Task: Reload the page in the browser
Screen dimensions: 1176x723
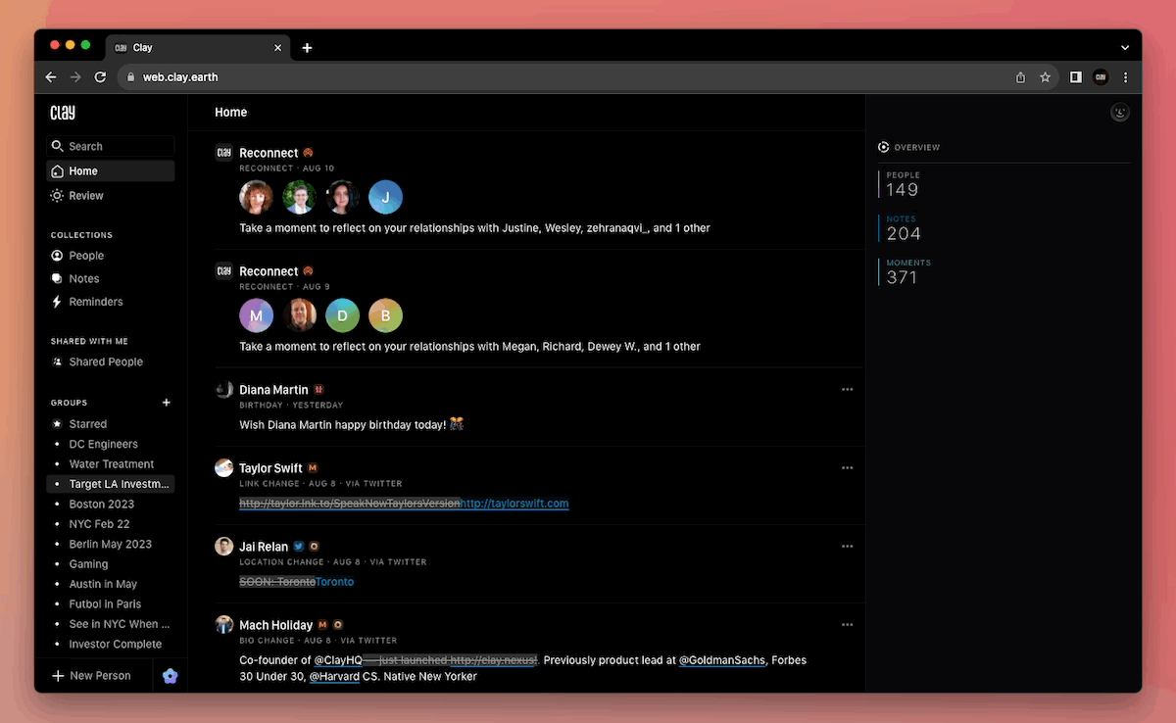Action: [x=100, y=76]
